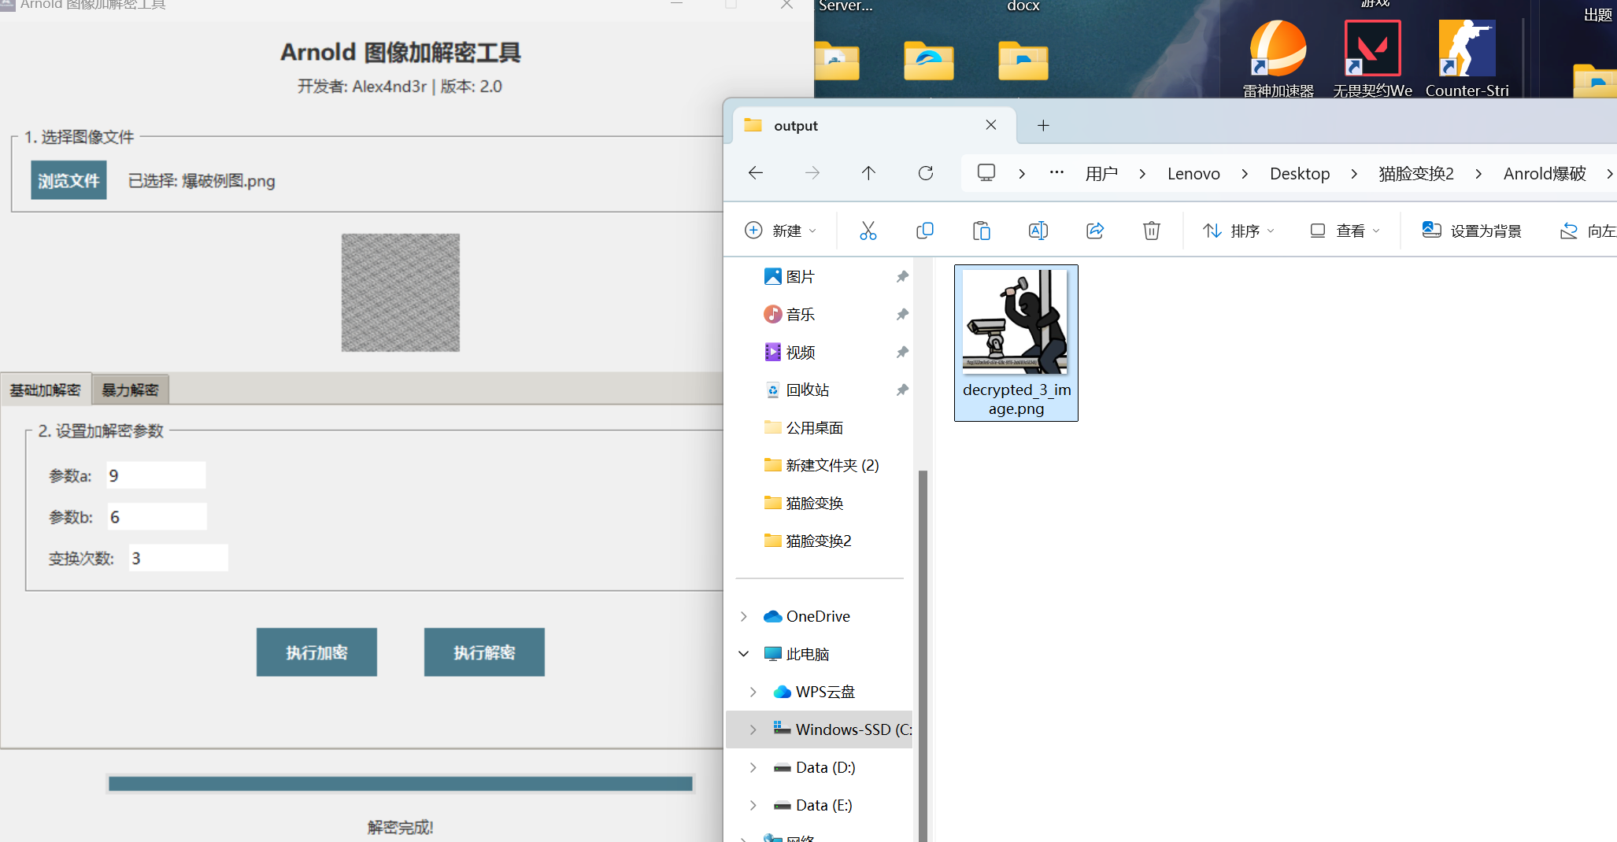Click the Share icon in Explorer toolbar
1617x842 pixels.
(x=1095, y=230)
